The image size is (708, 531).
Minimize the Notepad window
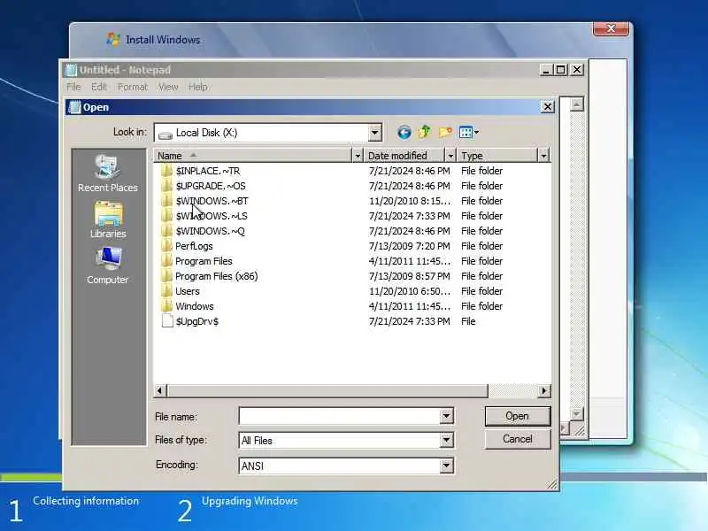546,70
